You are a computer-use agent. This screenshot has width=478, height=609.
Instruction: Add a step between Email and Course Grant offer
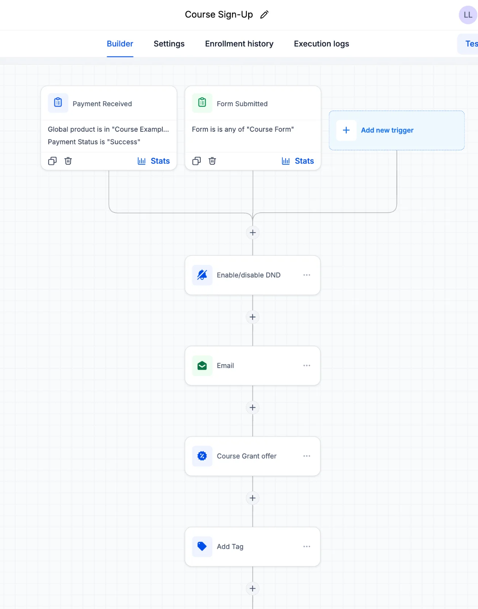click(252, 408)
